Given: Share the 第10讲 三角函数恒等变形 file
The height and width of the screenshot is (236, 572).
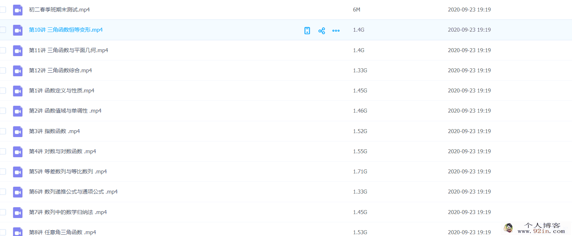Looking at the screenshot, I should point(322,31).
